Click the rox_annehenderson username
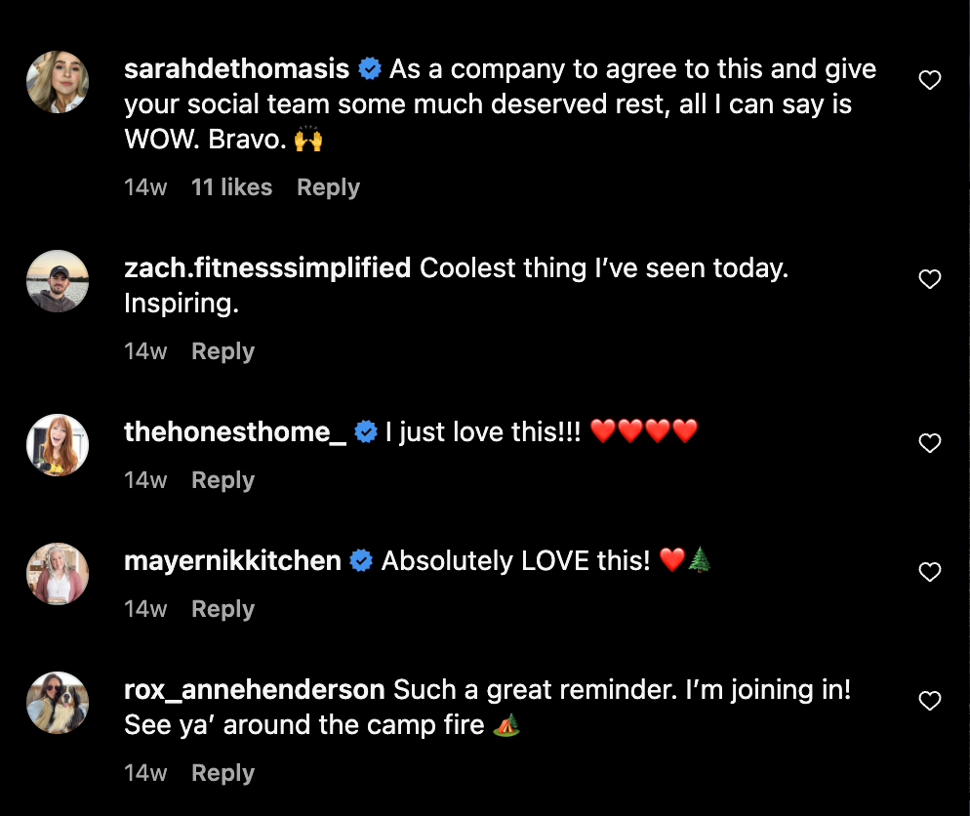 point(255,690)
